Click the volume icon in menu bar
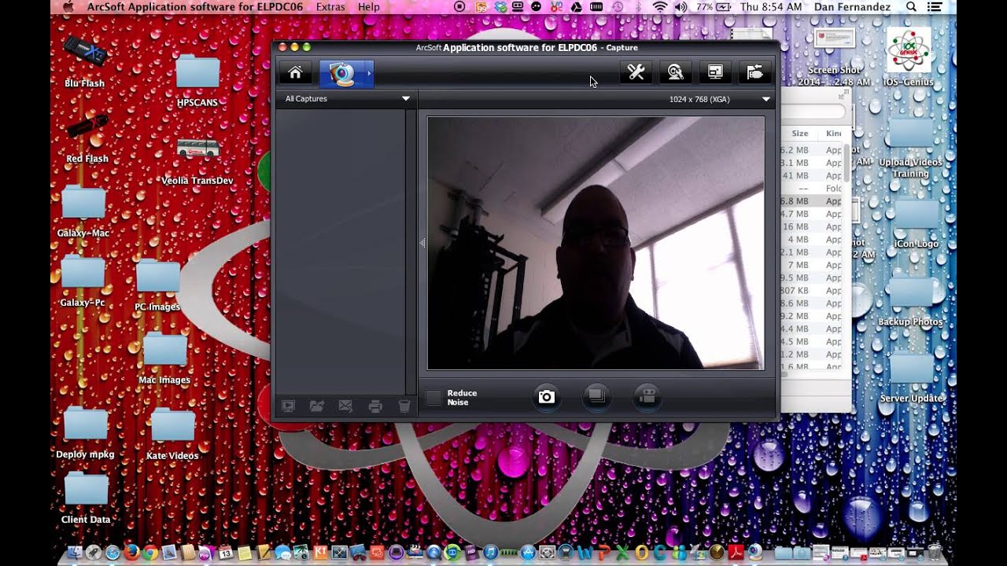Image resolution: width=1007 pixels, height=566 pixels. 681,7
